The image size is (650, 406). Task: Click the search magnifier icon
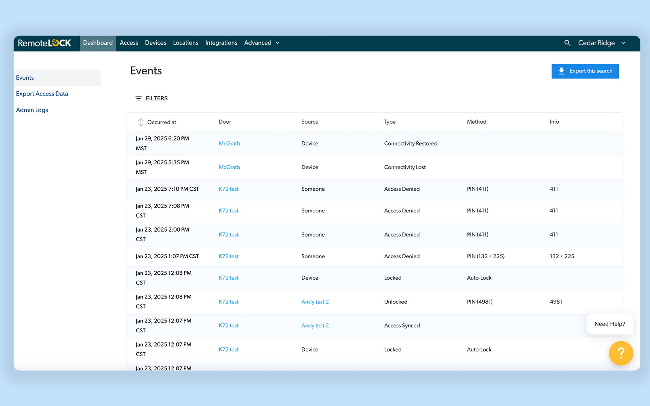(x=567, y=43)
